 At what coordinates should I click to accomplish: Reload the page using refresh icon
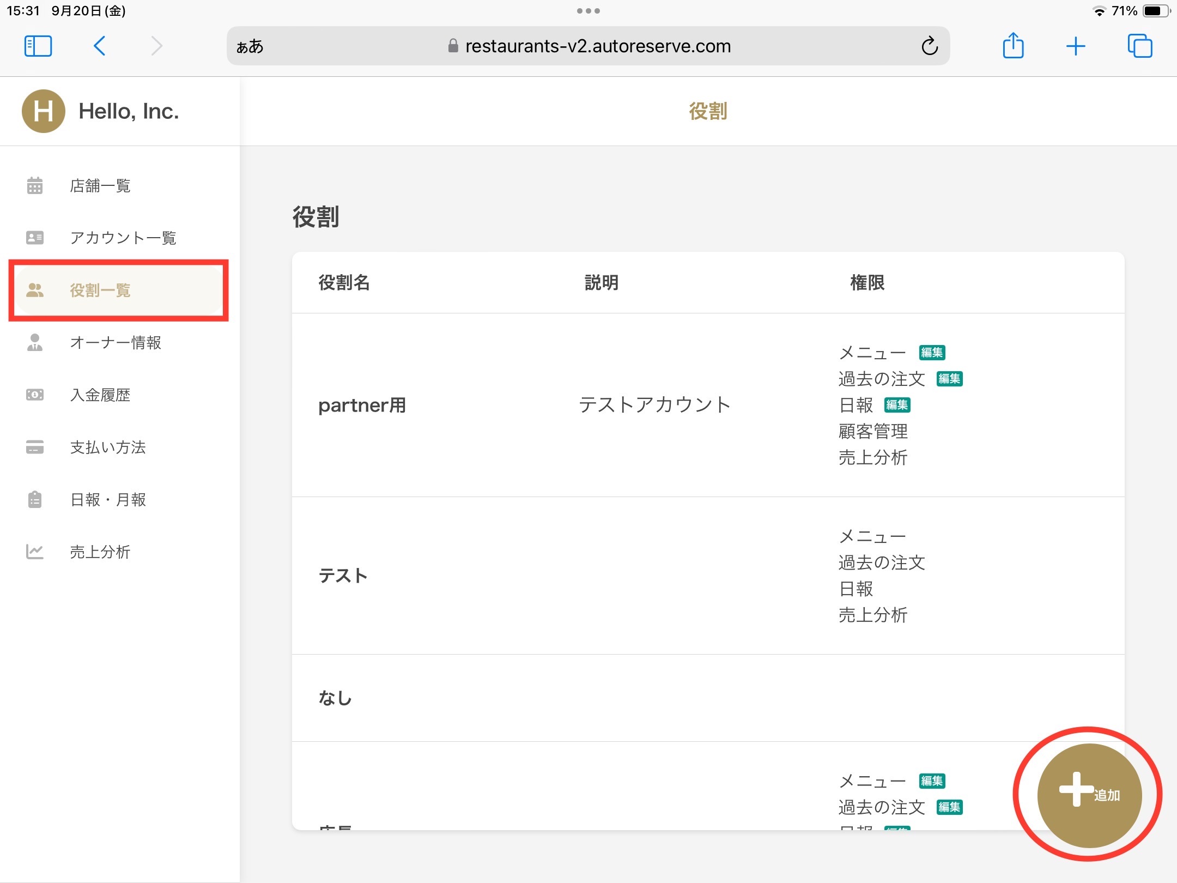pyautogui.click(x=930, y=46)
